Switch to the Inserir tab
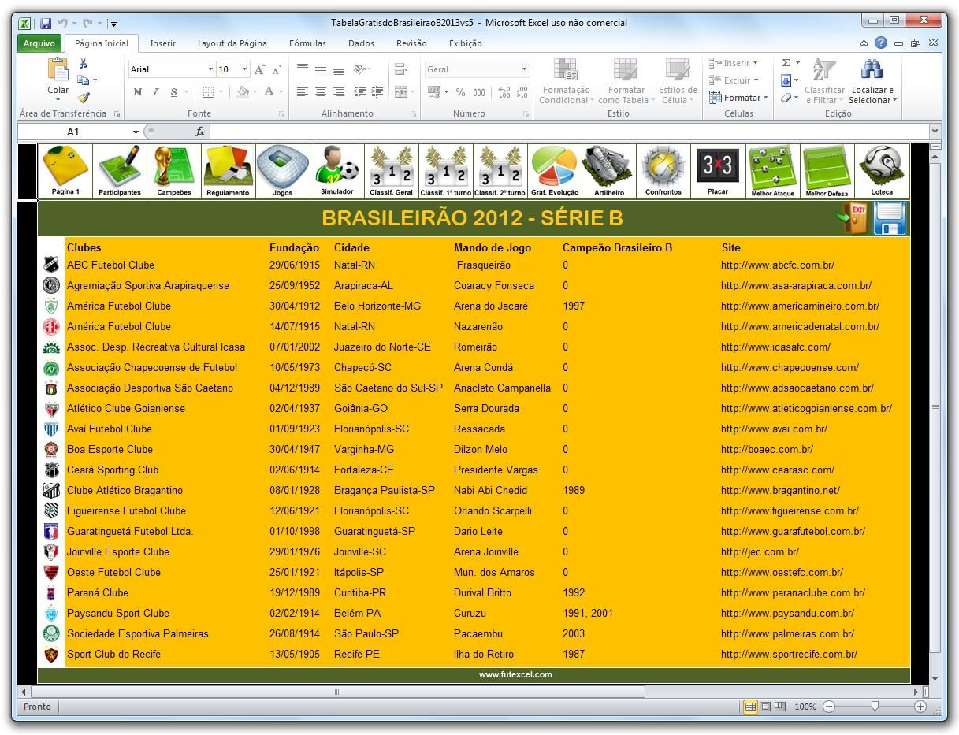 point(163,43)
